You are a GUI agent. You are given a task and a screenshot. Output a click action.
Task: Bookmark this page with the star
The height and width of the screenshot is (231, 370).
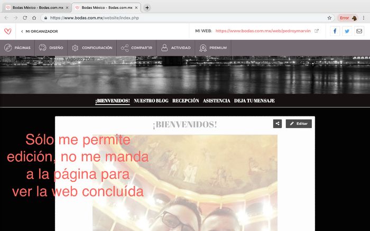329,17
